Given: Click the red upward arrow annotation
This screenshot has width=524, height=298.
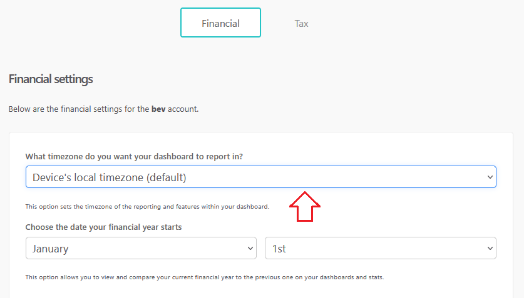Looking at the screenshot, I should coord(305,207).
